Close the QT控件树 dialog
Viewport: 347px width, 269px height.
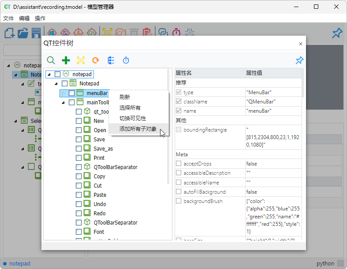coord(301,44)
